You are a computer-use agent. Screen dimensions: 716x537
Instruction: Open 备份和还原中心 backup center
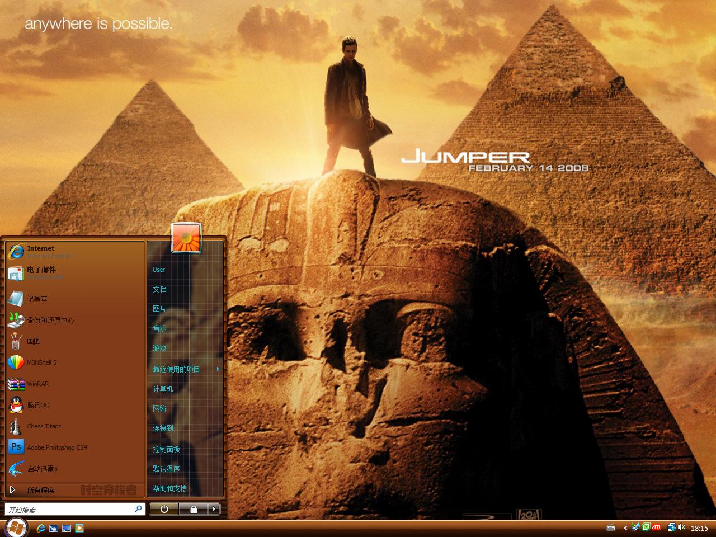74,320
